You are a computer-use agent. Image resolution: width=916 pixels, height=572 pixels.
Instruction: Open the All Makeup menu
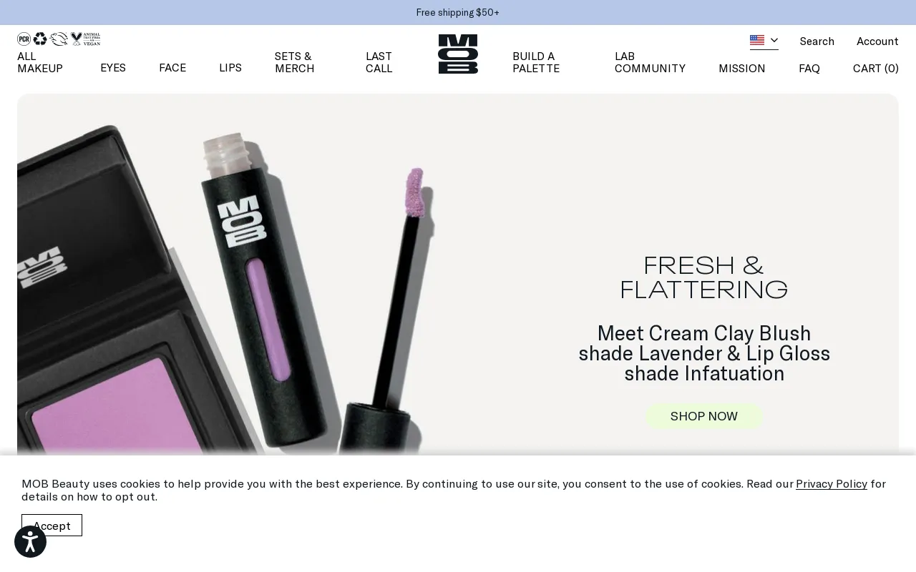point(40,62)
